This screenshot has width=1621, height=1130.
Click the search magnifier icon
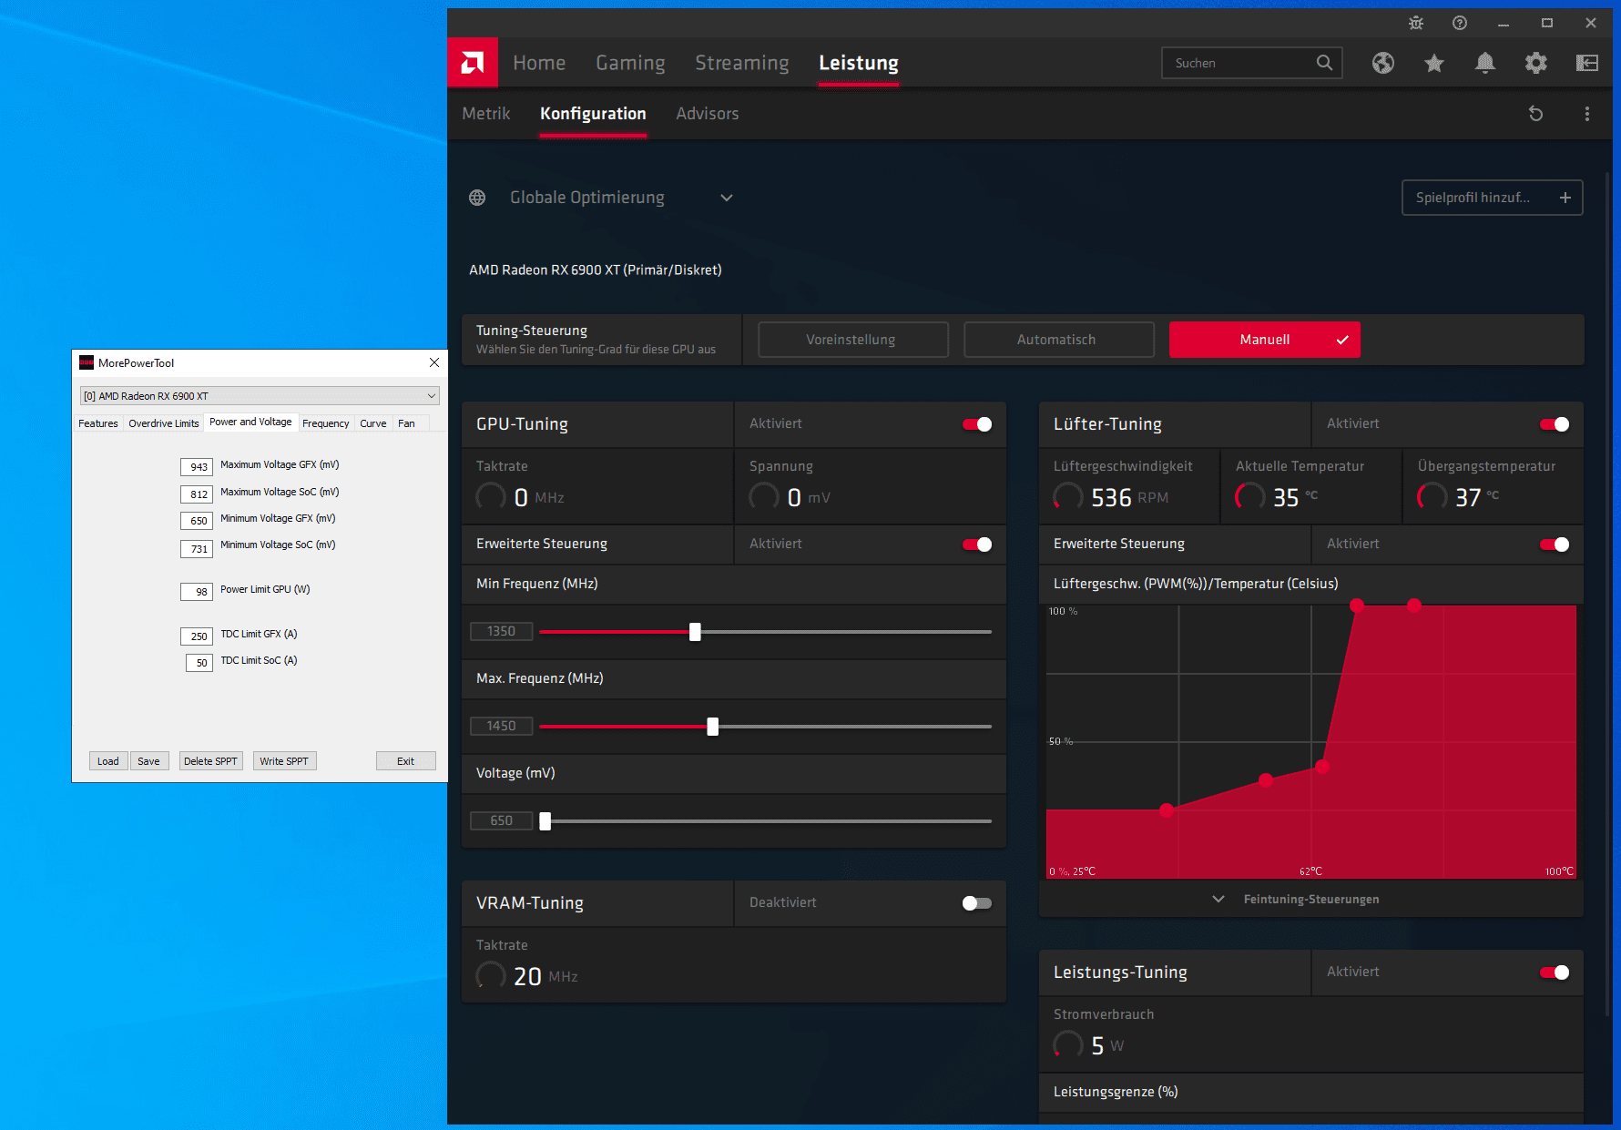[1324, 63]
